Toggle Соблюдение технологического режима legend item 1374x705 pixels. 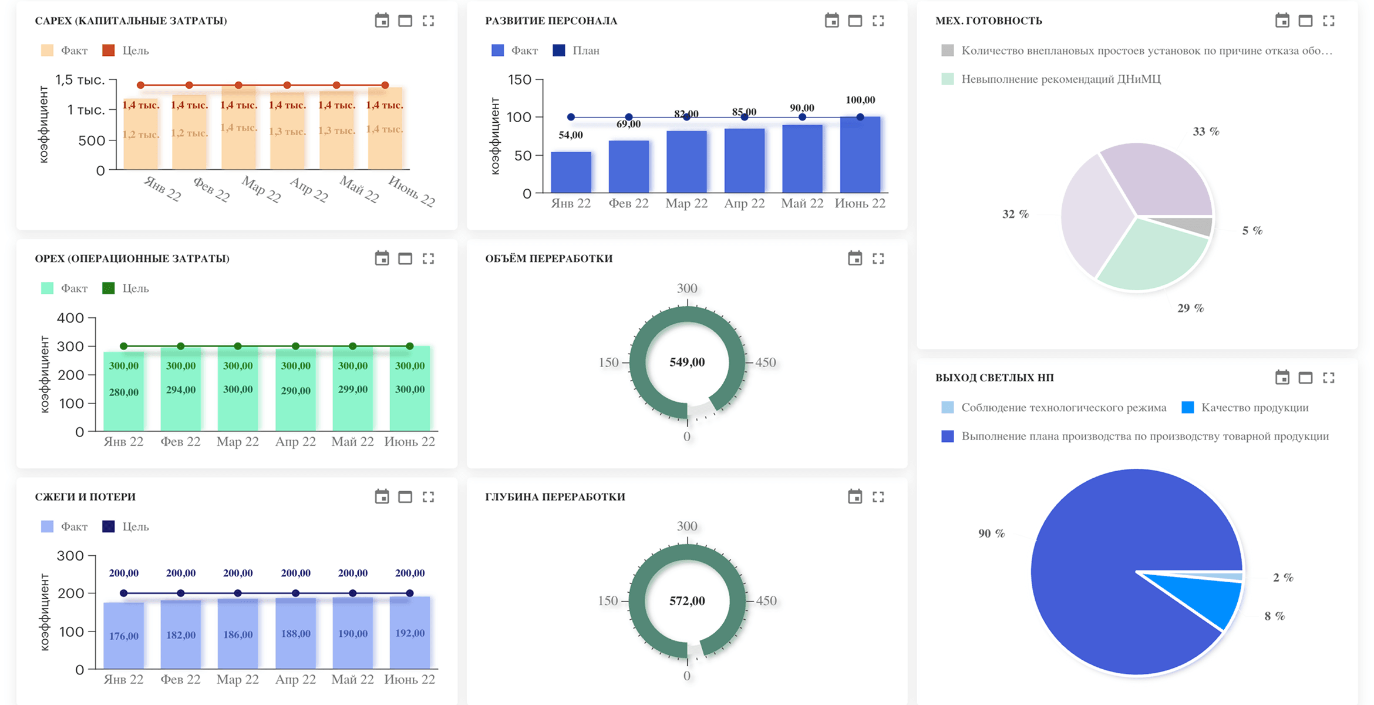(x=1054, y=408)
